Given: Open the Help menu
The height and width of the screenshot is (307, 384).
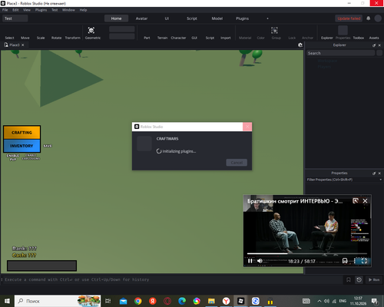Looking at the screenshot, I should pos(83,10).
